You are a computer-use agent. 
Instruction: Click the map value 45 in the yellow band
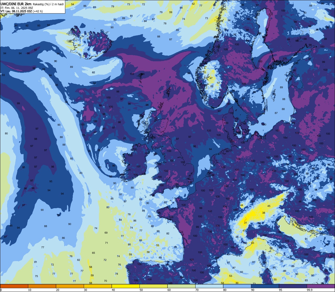pos(269,206)
